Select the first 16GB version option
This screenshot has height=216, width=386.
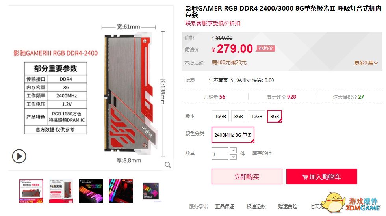[220, 116]
